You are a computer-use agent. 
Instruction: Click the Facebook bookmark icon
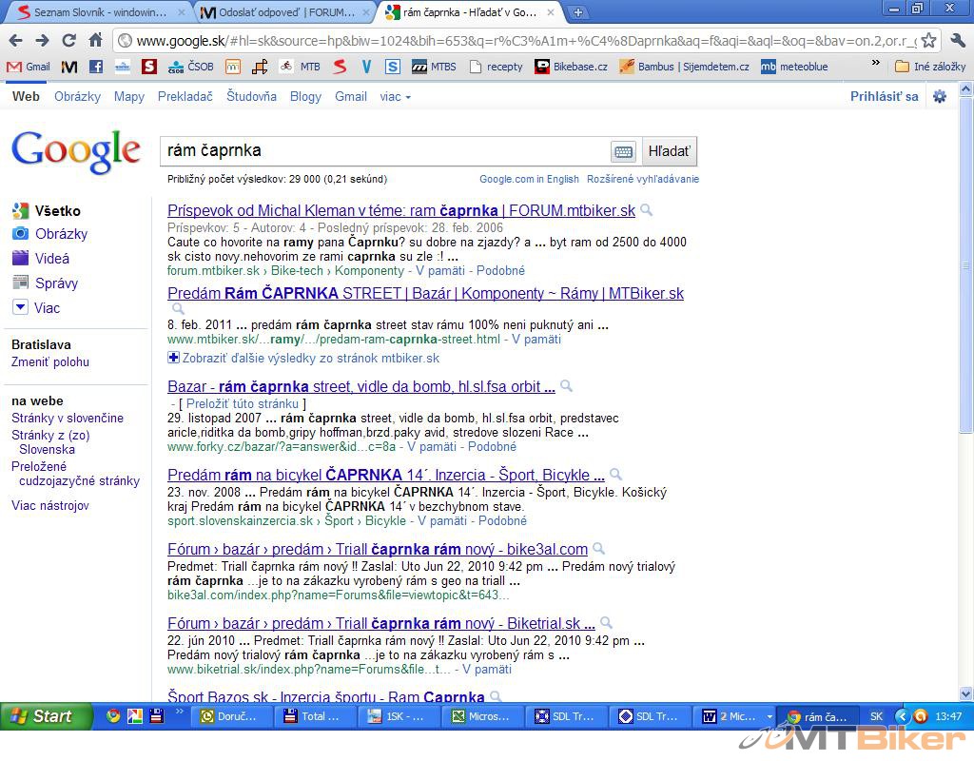96,67
